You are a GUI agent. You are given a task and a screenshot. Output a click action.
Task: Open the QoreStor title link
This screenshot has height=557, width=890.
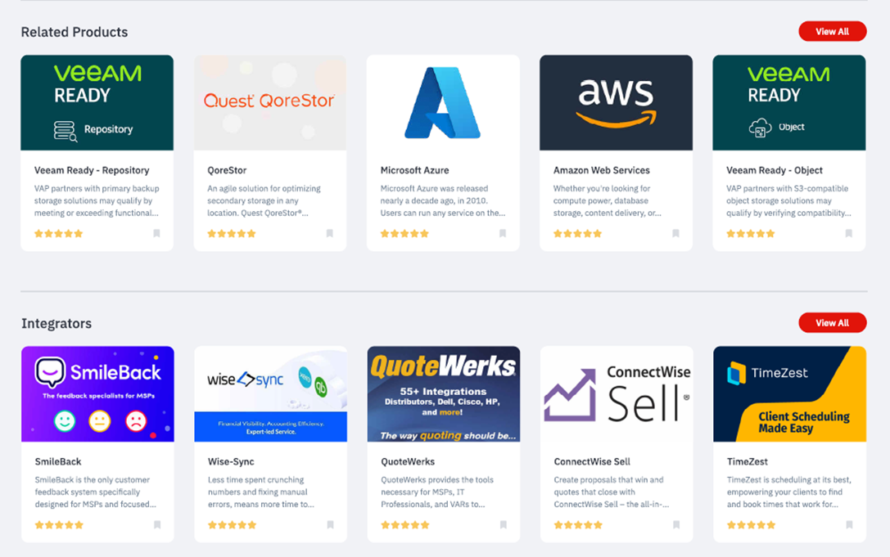(x=227, y=170)
